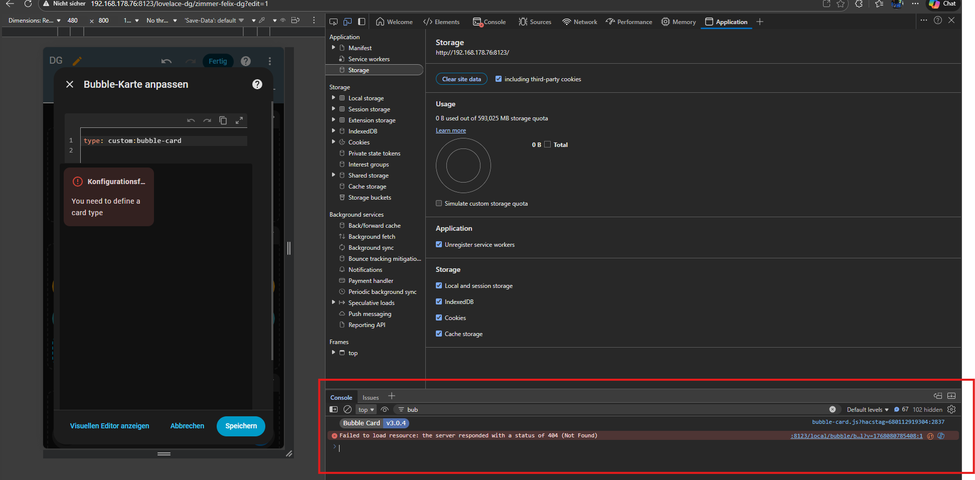This screenshot has width=975, height=480.
Task: Click the inspect element picker icon
Action: pos(334,22)
